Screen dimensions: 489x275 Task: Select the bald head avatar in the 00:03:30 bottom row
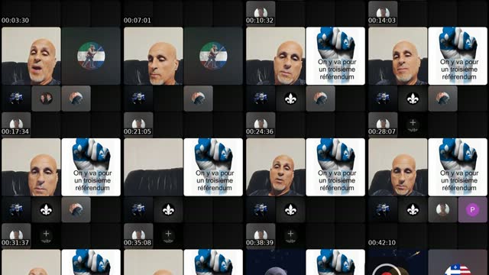(x=76, y=99)
